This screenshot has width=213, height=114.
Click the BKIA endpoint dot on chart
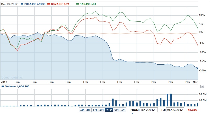pos(198,68)
